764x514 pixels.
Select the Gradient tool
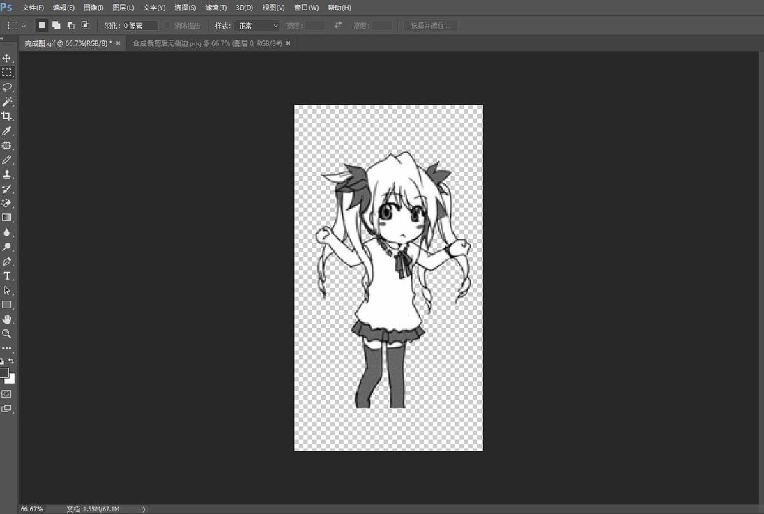pos(7,218)
